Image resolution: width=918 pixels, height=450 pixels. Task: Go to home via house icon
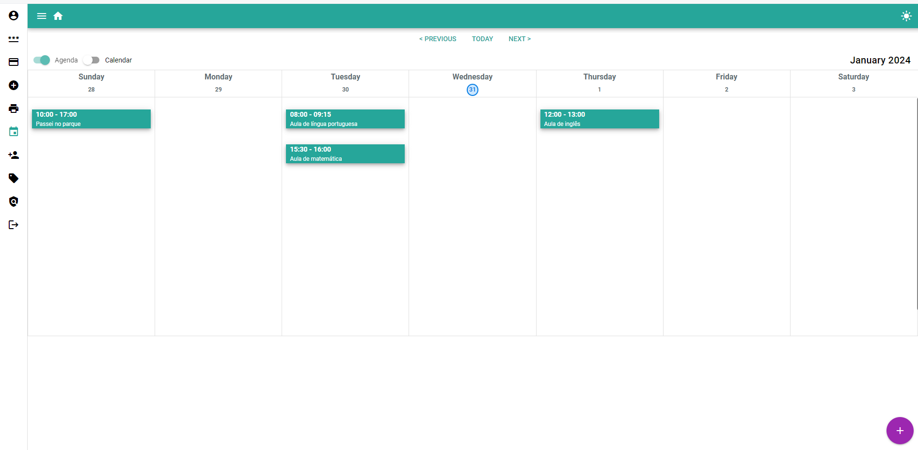point(58,16)
